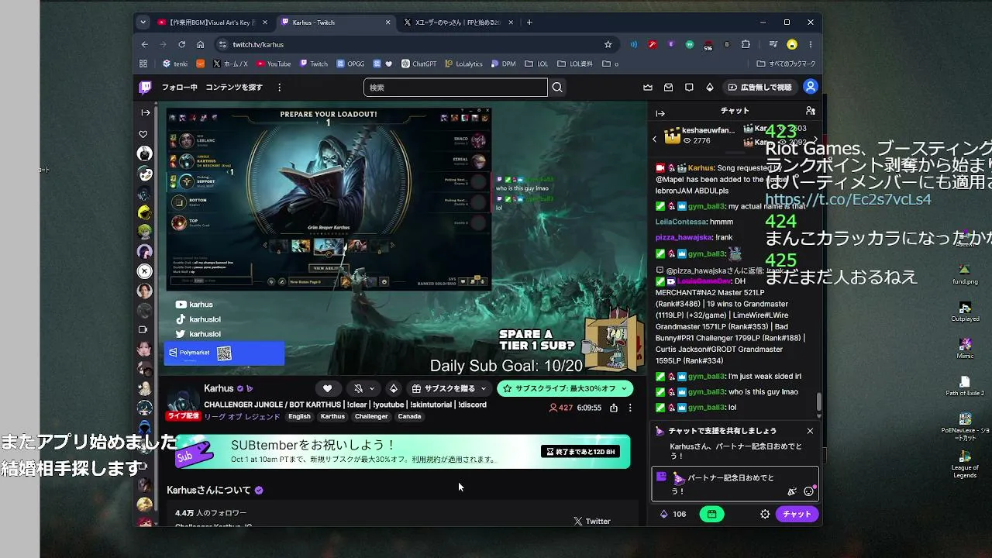The image size is (992, 558).
Task: Open League of Legends desktop shortcut
Action: pos(965,465)
